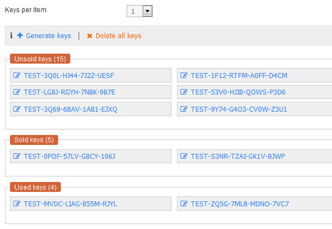Edit icon for used key TEST-MVDC-LIAG-B55M-RJYL
The width and height of the screenshot is (332, 229).
click(x=17, y=204)
